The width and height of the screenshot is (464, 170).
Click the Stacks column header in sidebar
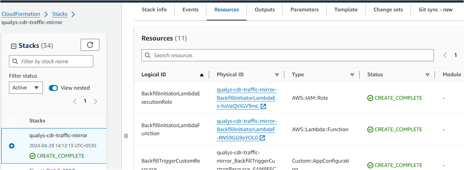point(37,121)
